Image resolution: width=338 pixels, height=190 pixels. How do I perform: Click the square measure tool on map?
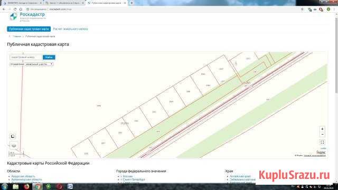13,136
